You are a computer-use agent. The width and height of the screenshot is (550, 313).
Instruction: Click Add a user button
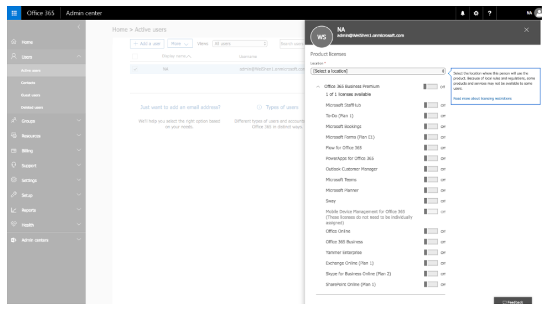(x=147, y=44)
